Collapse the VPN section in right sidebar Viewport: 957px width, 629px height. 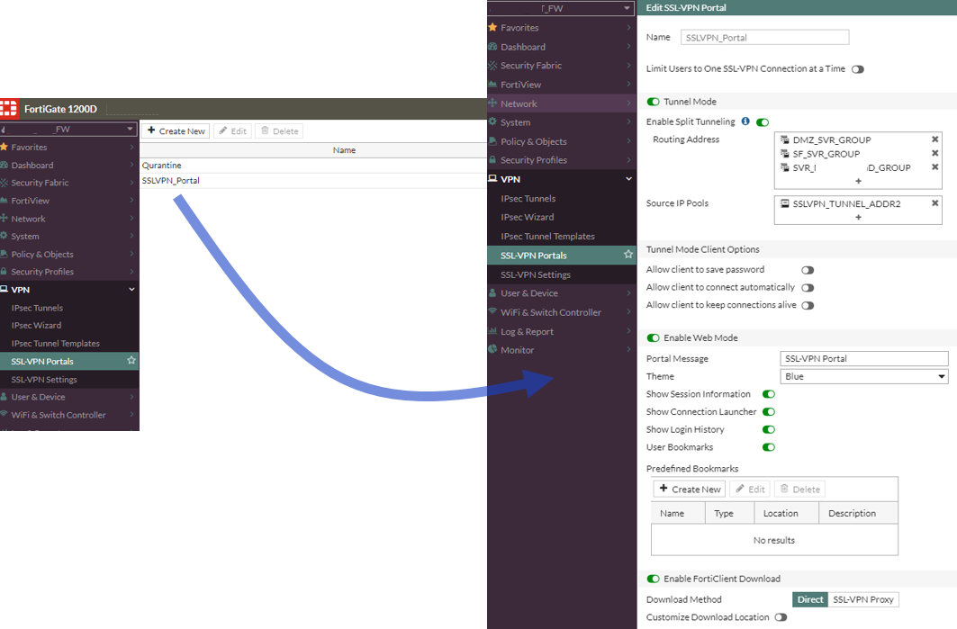[x=628, y=179]
